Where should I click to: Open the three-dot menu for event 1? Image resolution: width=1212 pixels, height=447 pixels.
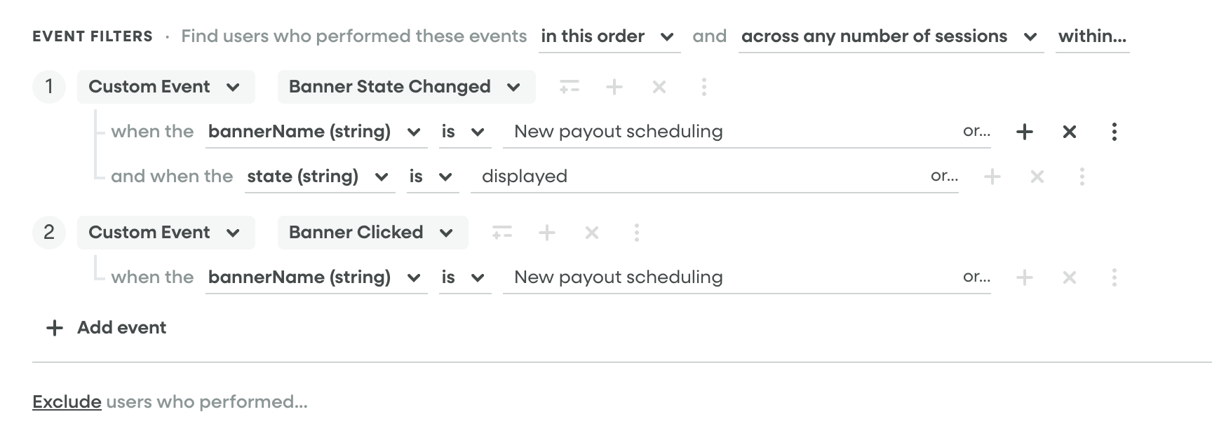tap(704, 87)
